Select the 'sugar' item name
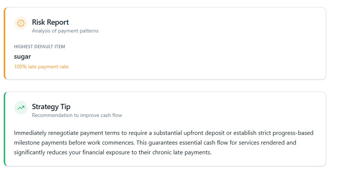 click(22, 56)
